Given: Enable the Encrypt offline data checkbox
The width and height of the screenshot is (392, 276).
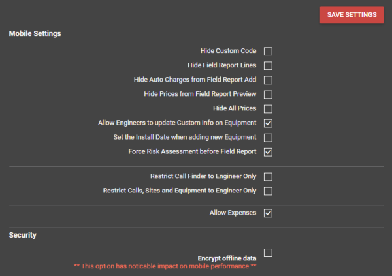Looking at the screenshot, I should 268,253.
